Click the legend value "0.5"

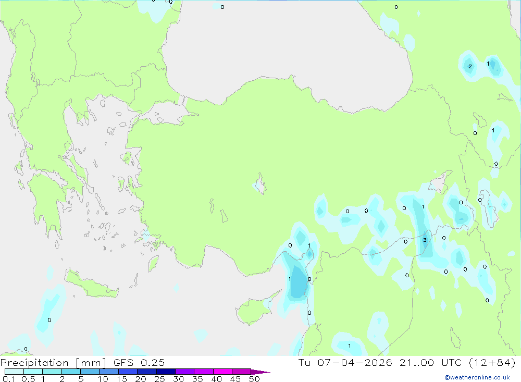28,379
